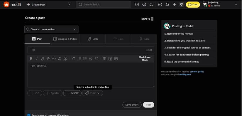
Task: Toggle the OC tag
Action: point(35,93)
